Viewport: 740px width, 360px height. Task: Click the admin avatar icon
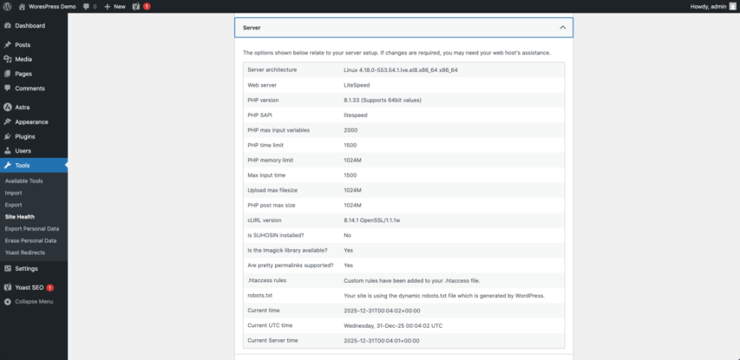pyautogui.click(x=732, y=7)
